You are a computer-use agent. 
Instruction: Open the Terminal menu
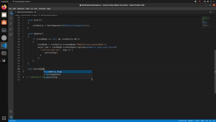pyautogui.click(x=42, y=9)
